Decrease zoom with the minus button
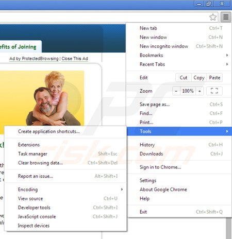232x239 pixels. 176,91
